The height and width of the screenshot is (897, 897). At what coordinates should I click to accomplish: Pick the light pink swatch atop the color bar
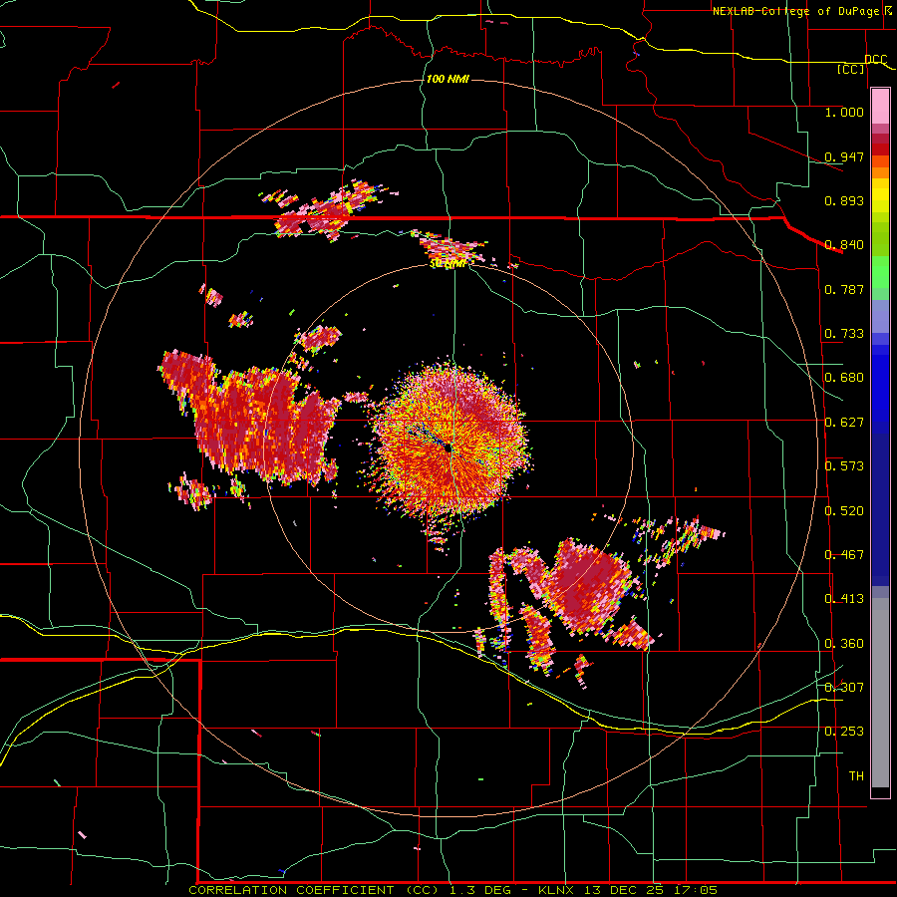pyautogui.click(x=880, y=107)
